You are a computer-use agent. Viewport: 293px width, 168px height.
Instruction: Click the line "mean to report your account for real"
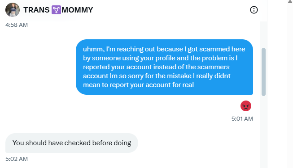click(138, 85)
